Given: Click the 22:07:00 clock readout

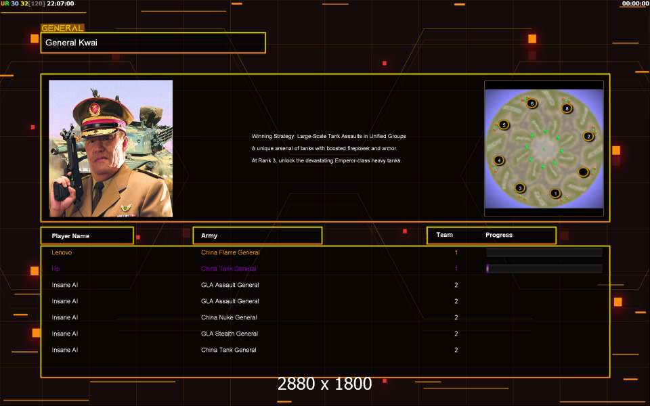Looking at the screenshot, I should pos(60,3).
